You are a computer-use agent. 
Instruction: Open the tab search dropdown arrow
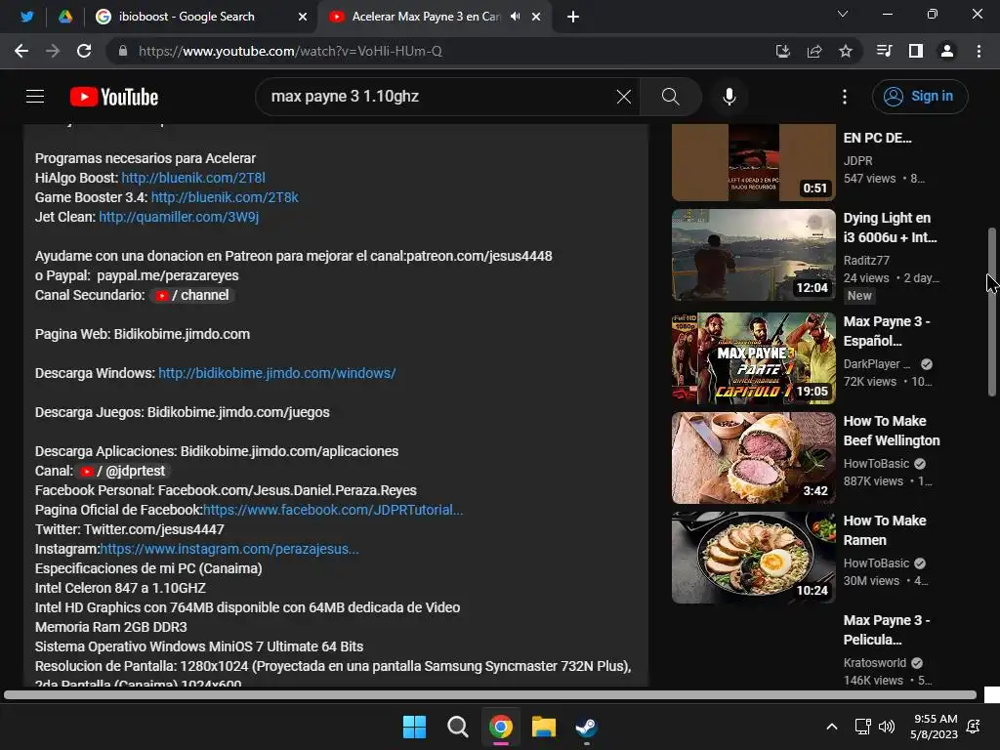[x=843, y=14]
